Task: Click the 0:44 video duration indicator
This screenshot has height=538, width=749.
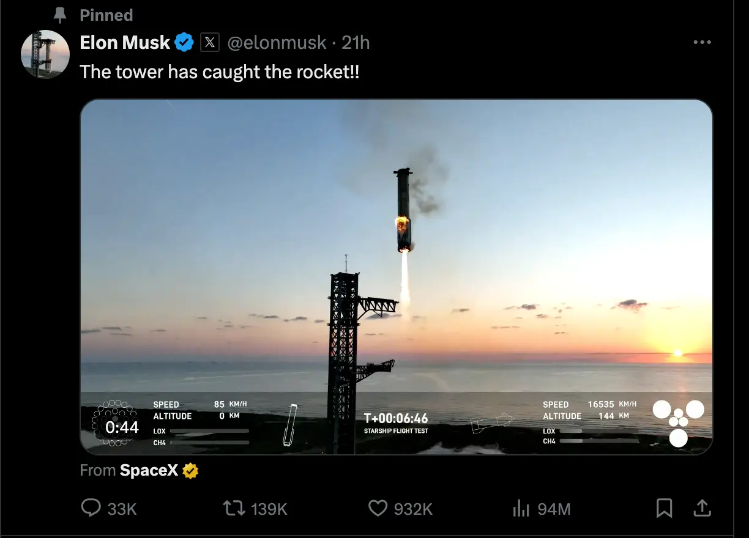Action: 121,427
